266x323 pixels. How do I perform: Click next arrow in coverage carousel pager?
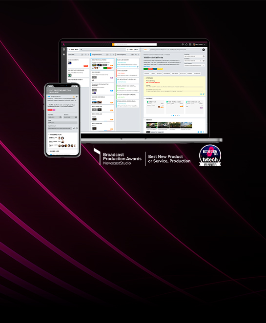point(179,115)
